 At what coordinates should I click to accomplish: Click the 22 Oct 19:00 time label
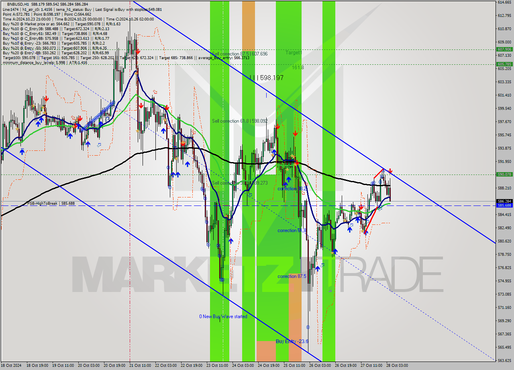[x=191, y=366]
